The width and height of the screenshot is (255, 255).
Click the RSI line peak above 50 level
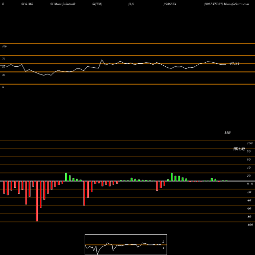click(102, 60)
